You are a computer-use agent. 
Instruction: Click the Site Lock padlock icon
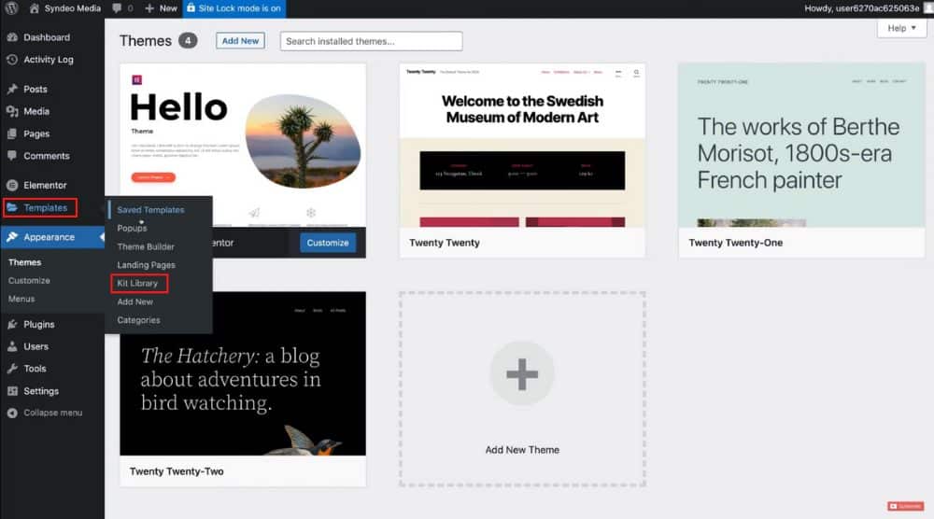[191, 7]
